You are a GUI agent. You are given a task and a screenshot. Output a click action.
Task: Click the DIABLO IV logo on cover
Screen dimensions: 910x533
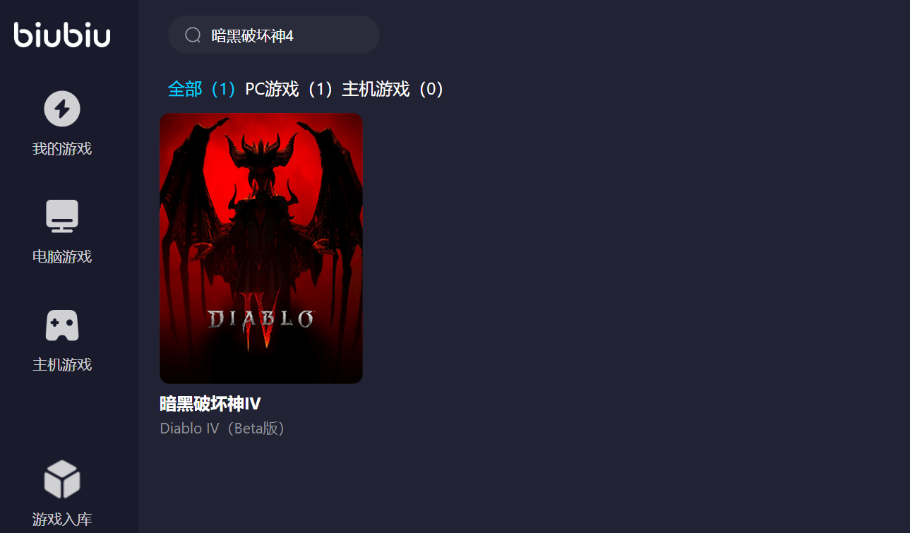260,320
